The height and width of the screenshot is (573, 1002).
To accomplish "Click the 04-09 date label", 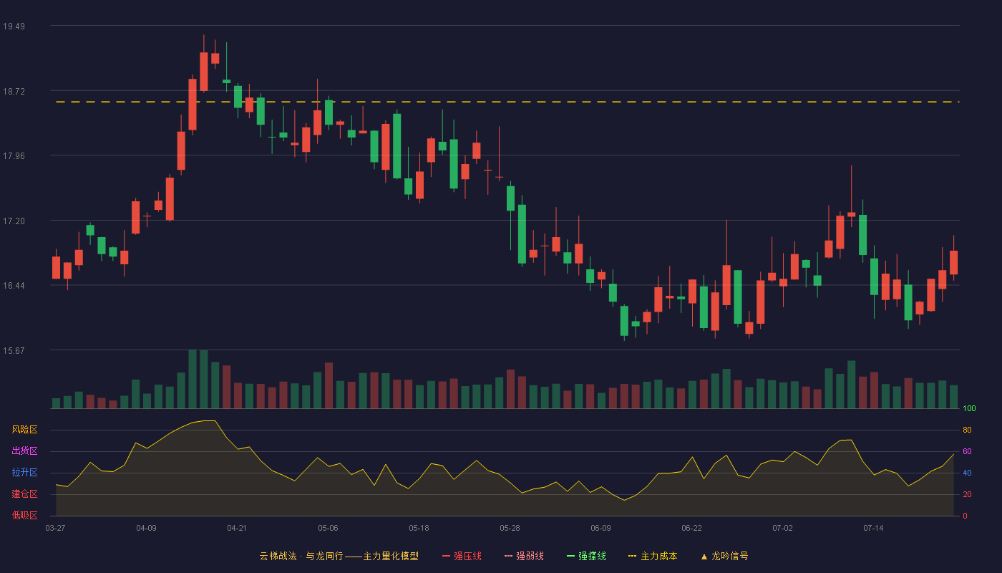I will [146, 528].
